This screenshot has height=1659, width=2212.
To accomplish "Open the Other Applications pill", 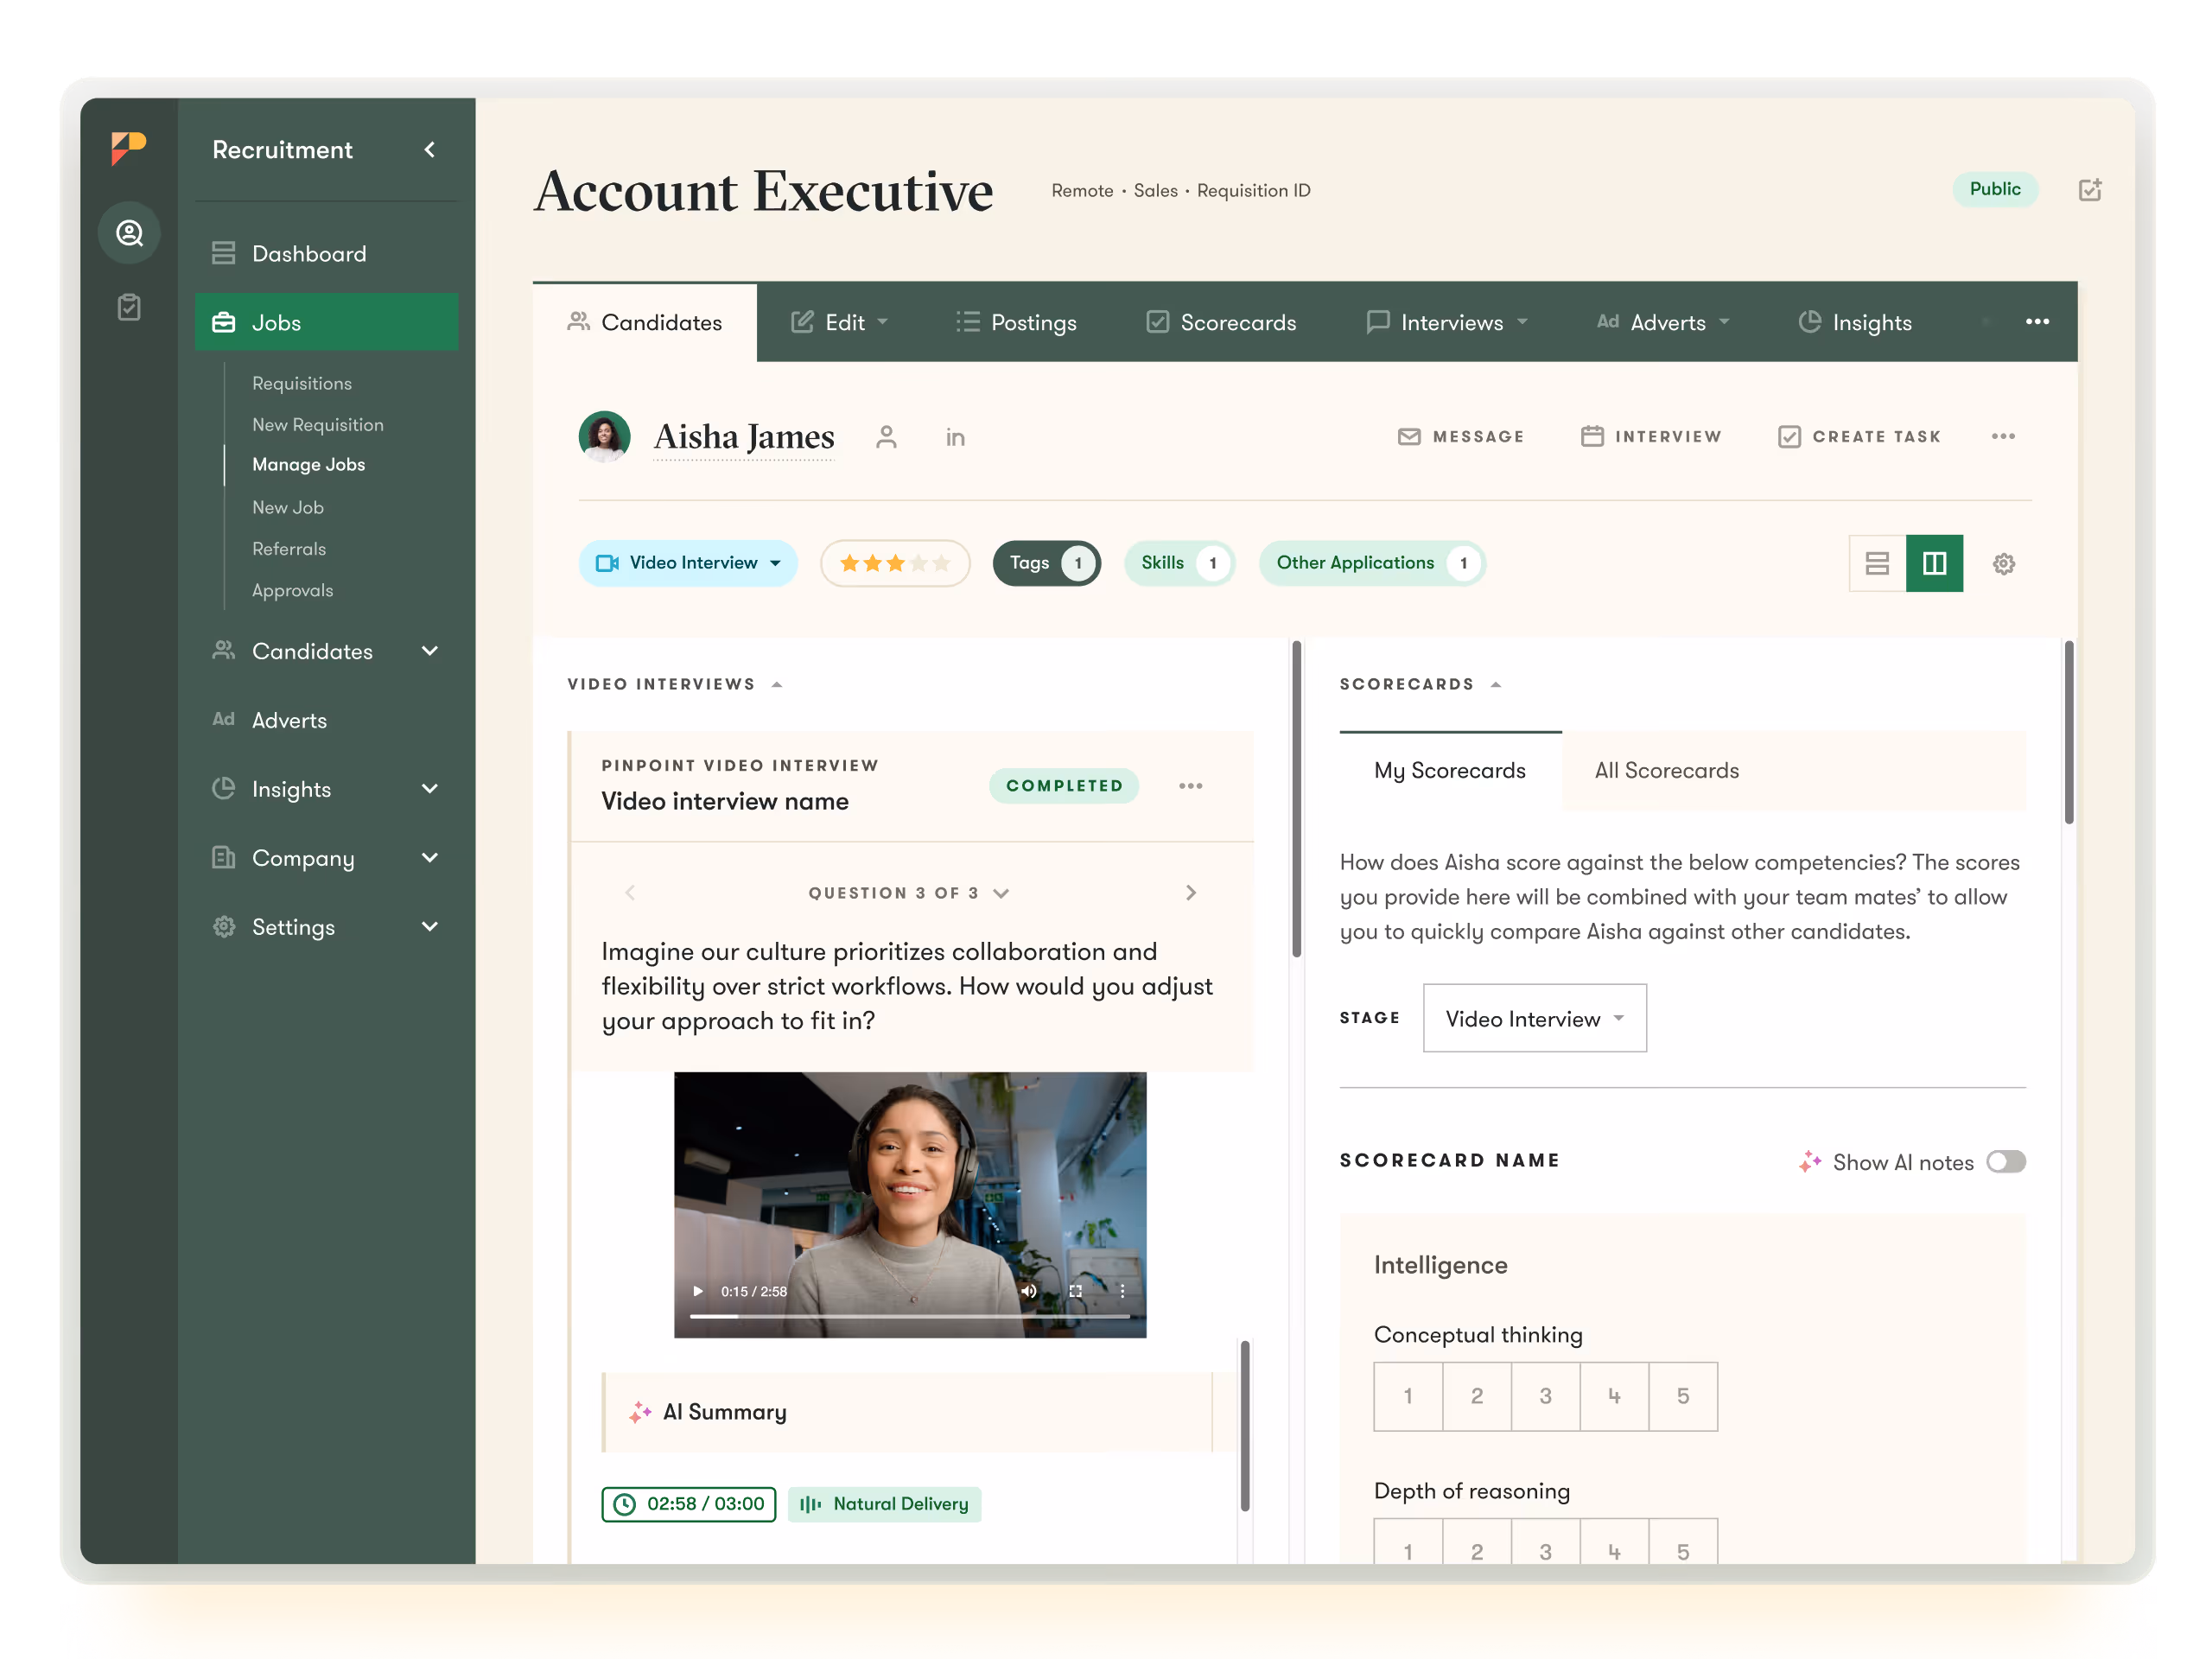I will pos(1372,563).
